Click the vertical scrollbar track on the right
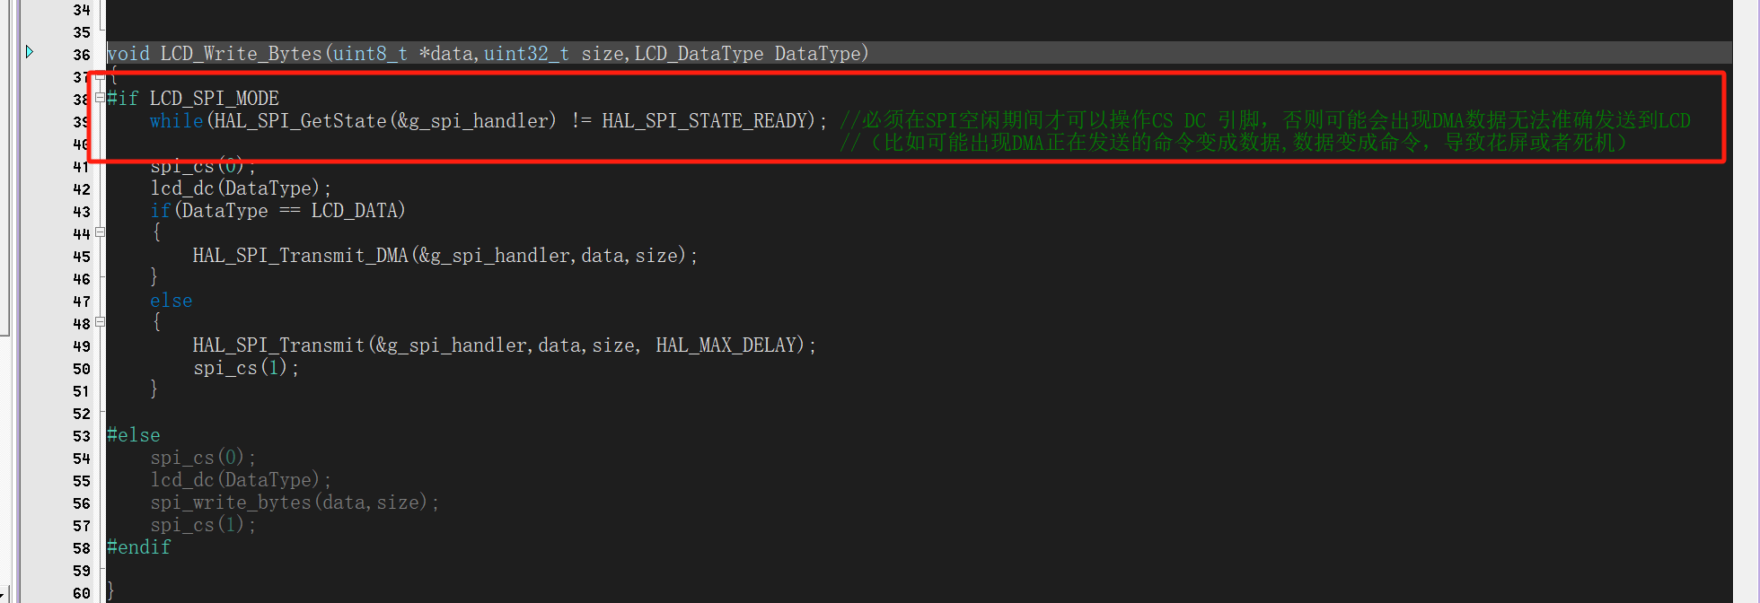Image resolution: width=1760 pixels, height=603 pixels. (1745, 301)
